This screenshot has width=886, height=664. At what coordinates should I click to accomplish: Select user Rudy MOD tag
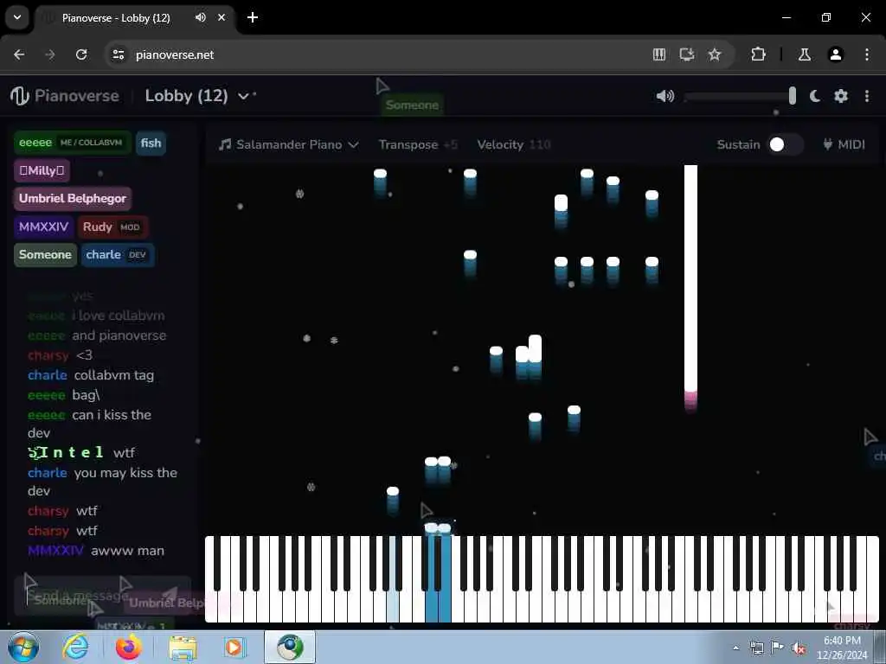[x=113, y=227]
